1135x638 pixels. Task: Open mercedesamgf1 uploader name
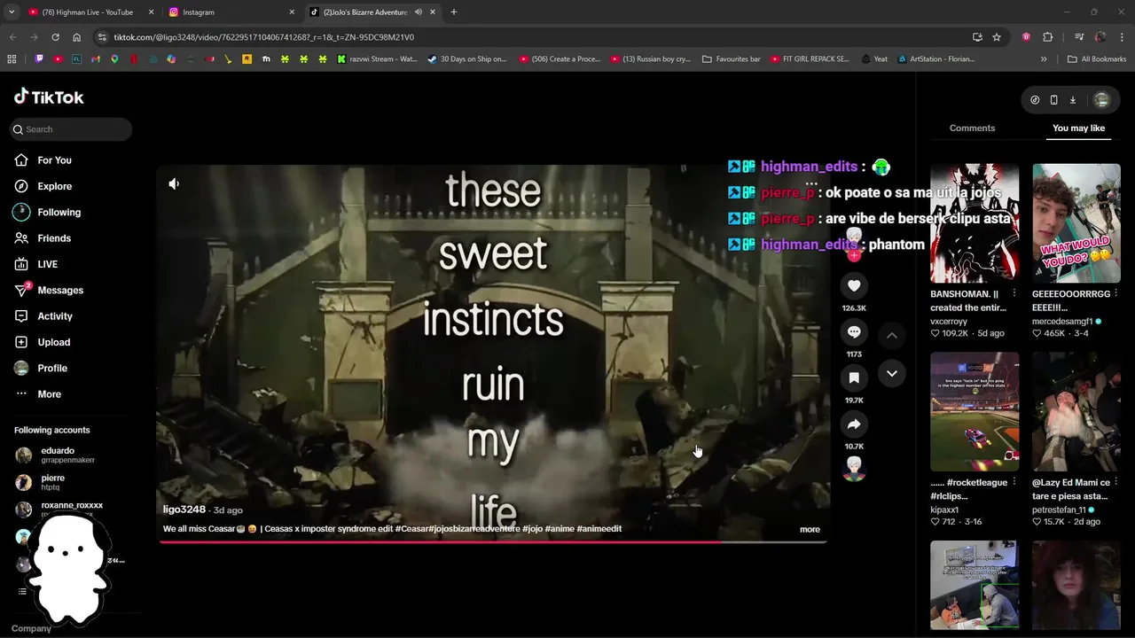coord(1062,322)
